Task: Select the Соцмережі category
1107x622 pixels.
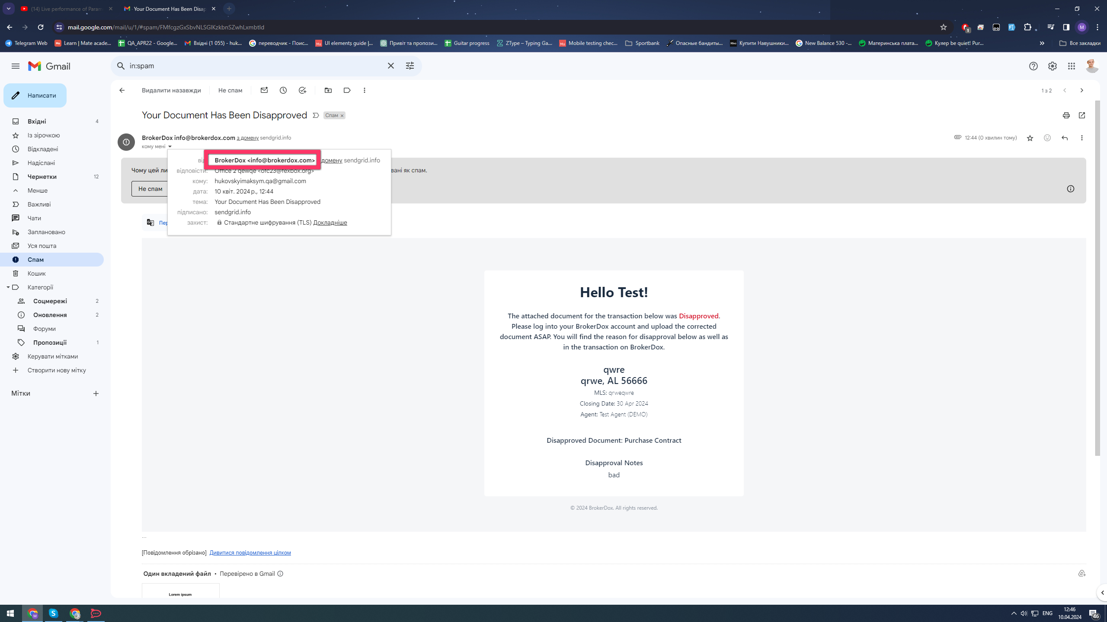Action: point(52,301)
